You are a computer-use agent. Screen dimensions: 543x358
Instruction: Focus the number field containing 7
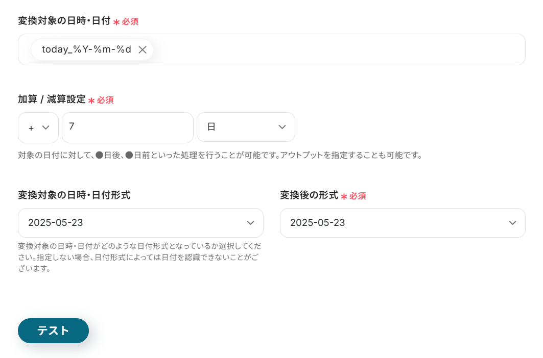(128, 127)
